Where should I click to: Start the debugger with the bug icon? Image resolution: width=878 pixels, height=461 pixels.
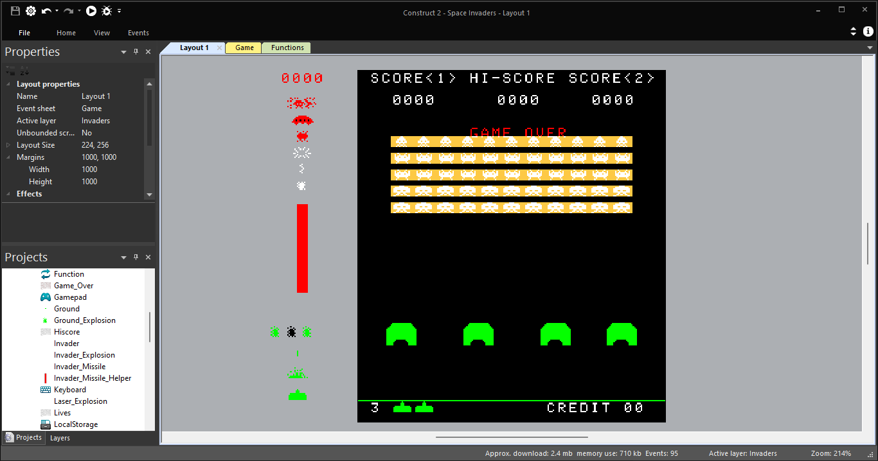point(107,11)
